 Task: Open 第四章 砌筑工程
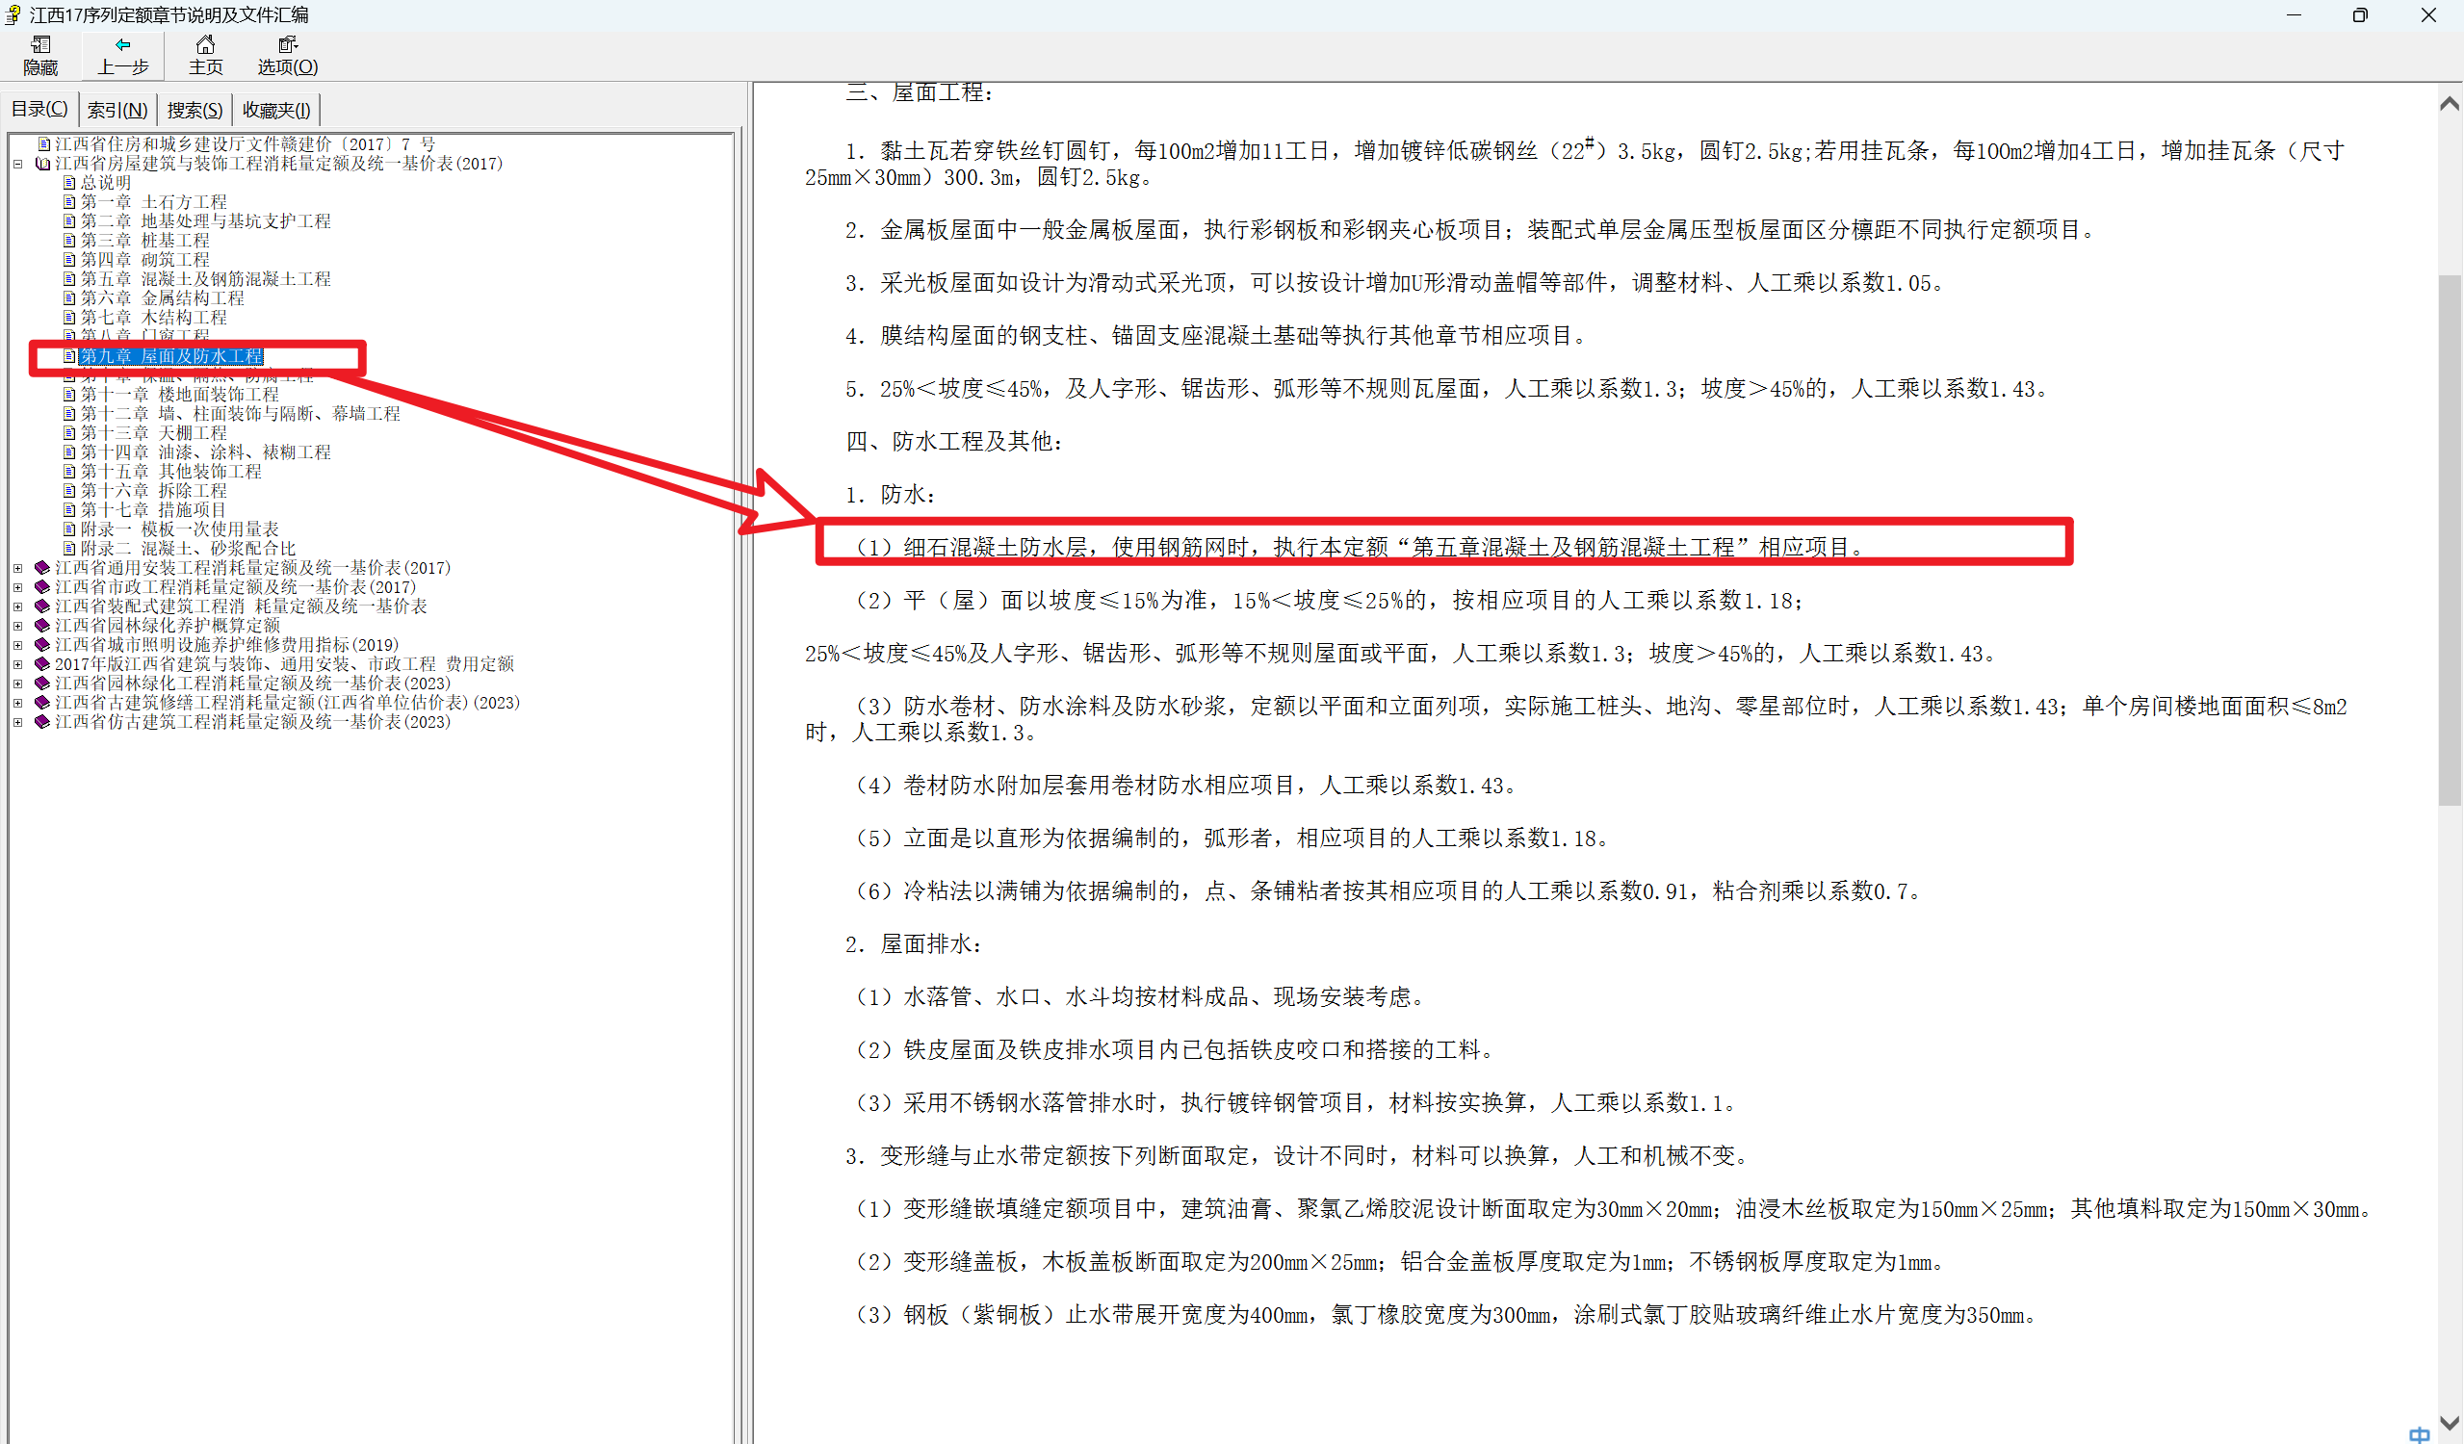click(144, 260)
